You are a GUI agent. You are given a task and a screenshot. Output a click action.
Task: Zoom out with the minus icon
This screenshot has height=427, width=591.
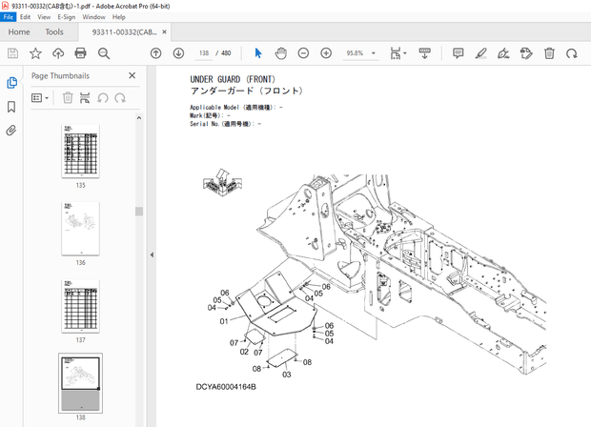coord(303,53)
